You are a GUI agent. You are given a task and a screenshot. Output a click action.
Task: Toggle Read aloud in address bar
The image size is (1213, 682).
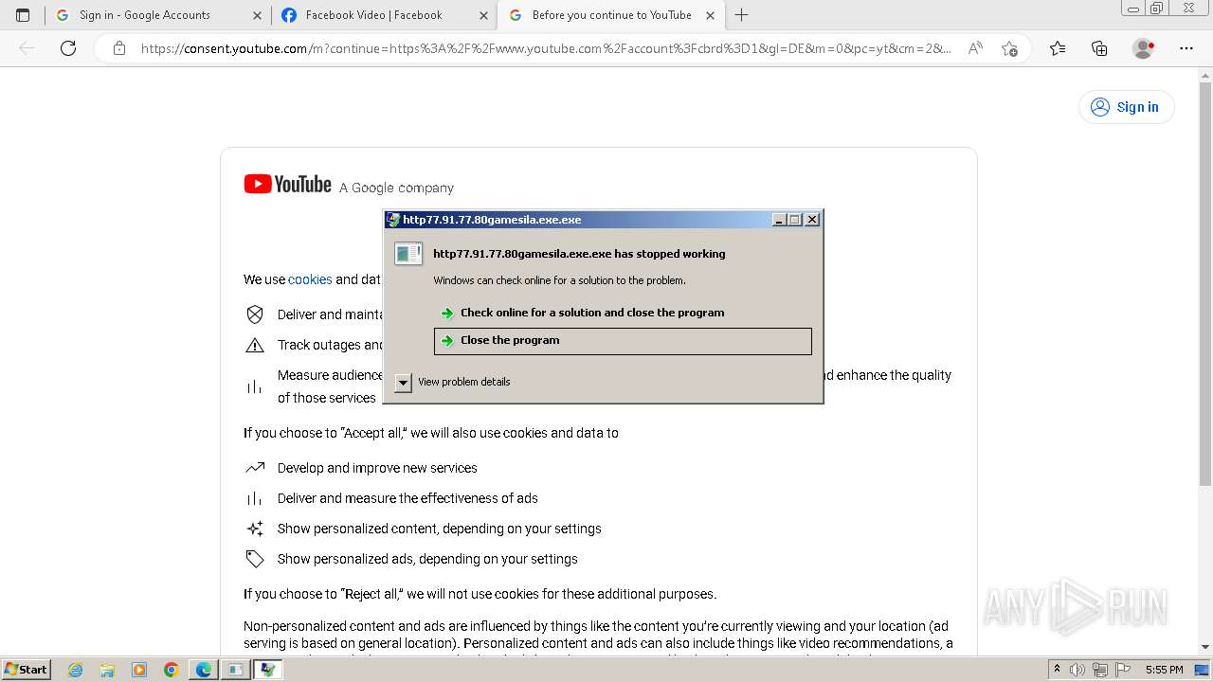pyautogui.click(x=975, y=48)
